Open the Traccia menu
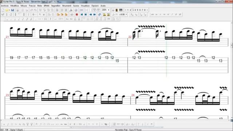Image resolution: width=233 pixels, height=131 pixels. 32,6
